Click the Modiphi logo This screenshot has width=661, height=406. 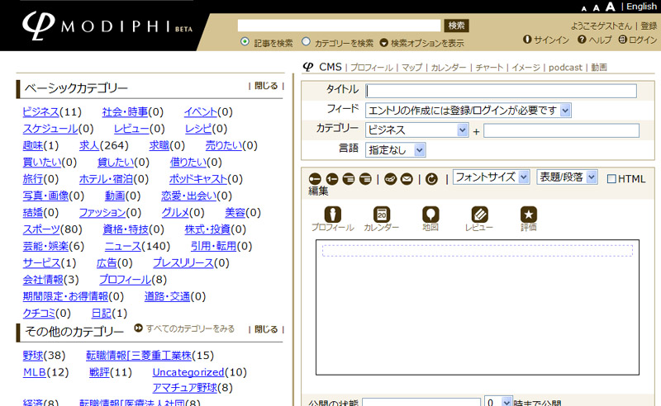coord(107,26)
